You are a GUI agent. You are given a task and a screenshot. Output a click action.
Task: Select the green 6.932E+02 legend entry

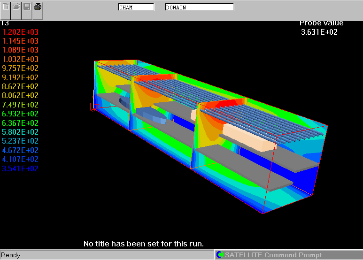[x=21, y=114]
